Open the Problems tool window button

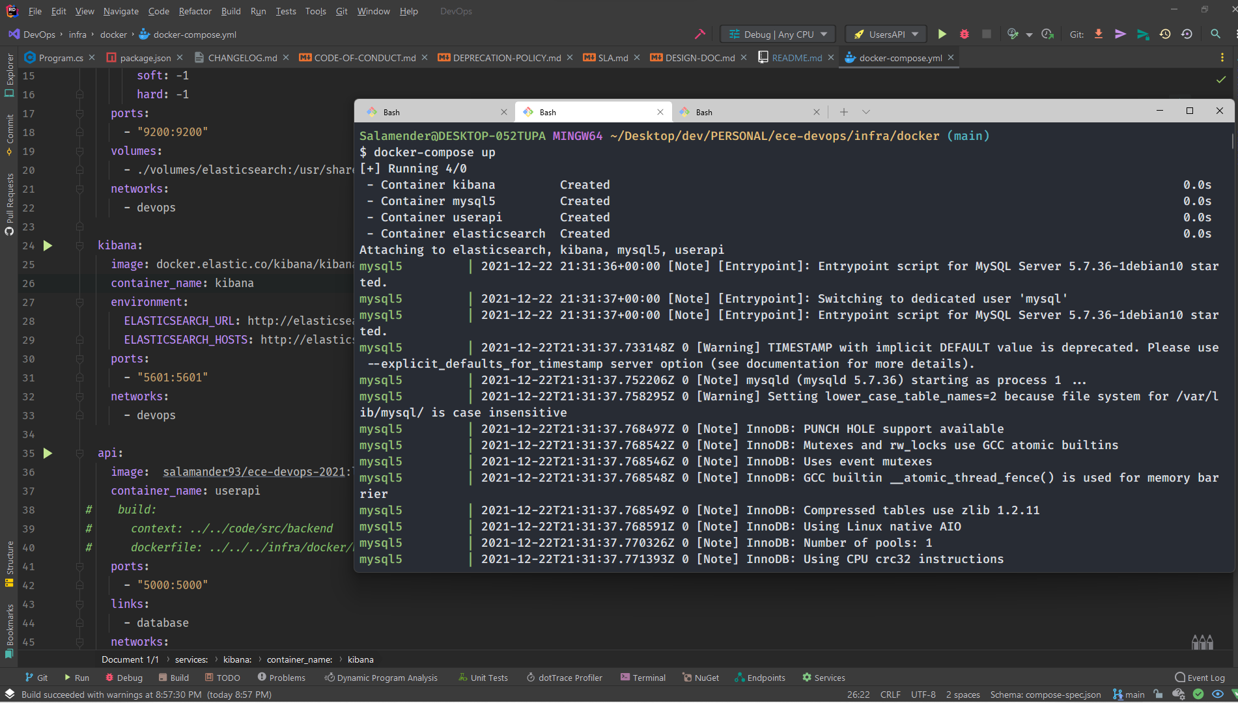pyautogui.click(x=281, y=678)
